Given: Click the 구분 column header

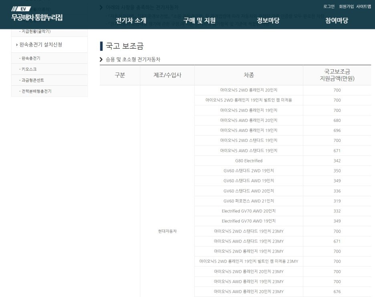Looking at the screenshot, I should click(120, 75).
